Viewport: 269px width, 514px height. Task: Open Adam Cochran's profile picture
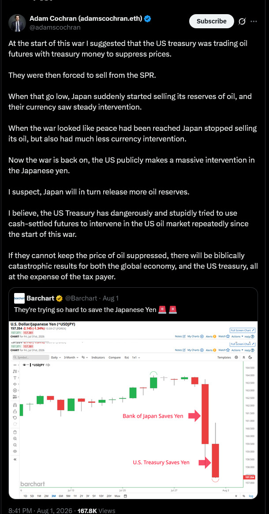point(18,23)
